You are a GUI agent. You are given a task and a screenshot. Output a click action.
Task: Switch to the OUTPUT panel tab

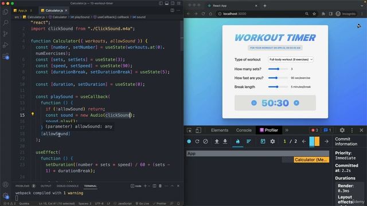pos(46,186)
